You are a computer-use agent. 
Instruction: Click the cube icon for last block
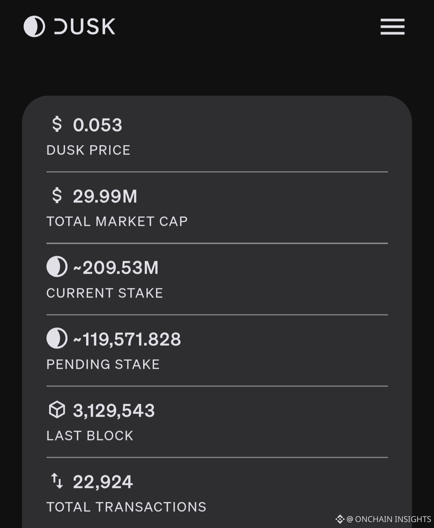pyautogui.click(x=57, y=409)
